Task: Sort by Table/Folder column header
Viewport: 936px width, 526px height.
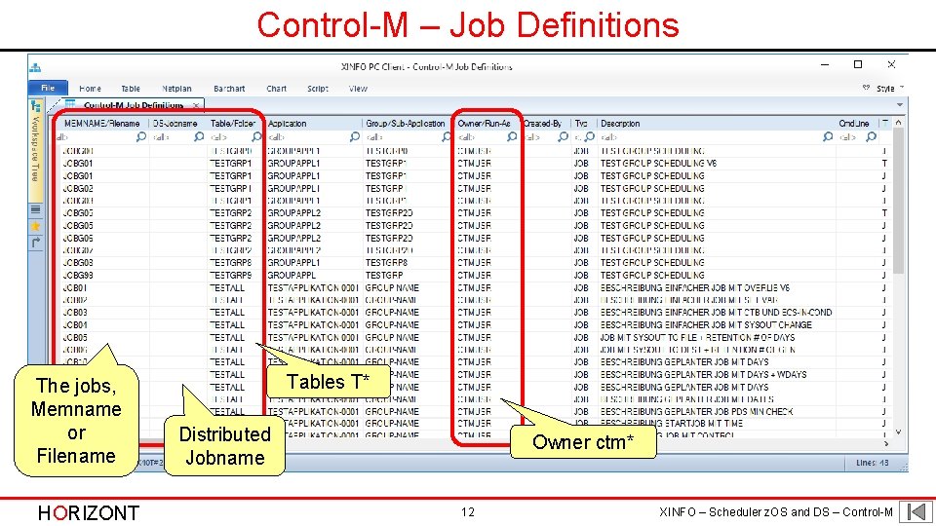Action: tap(233, 124)
